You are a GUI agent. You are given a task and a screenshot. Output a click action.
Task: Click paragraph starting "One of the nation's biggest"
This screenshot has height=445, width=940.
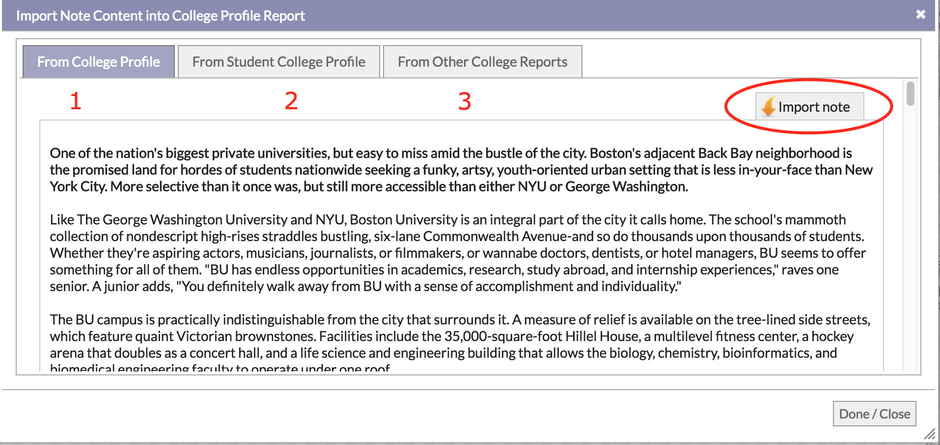coord(461,170)
